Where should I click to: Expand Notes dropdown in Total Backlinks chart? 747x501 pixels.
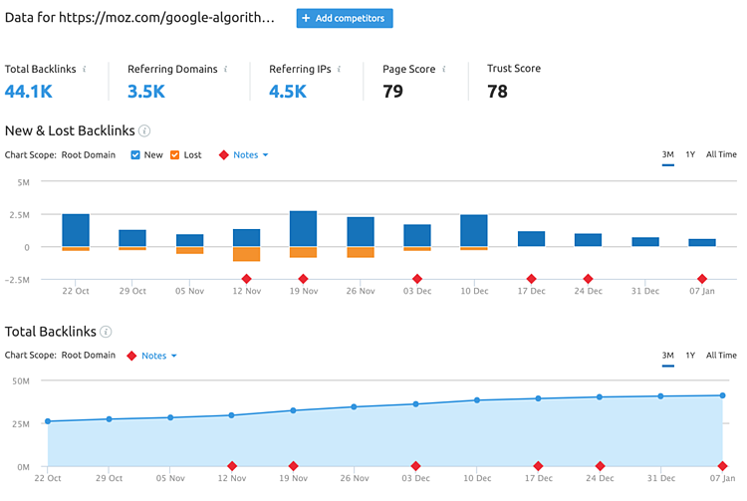coord(159,356)
